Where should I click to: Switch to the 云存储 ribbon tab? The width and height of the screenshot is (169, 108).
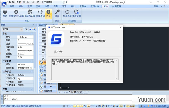[x=83, y=6]
